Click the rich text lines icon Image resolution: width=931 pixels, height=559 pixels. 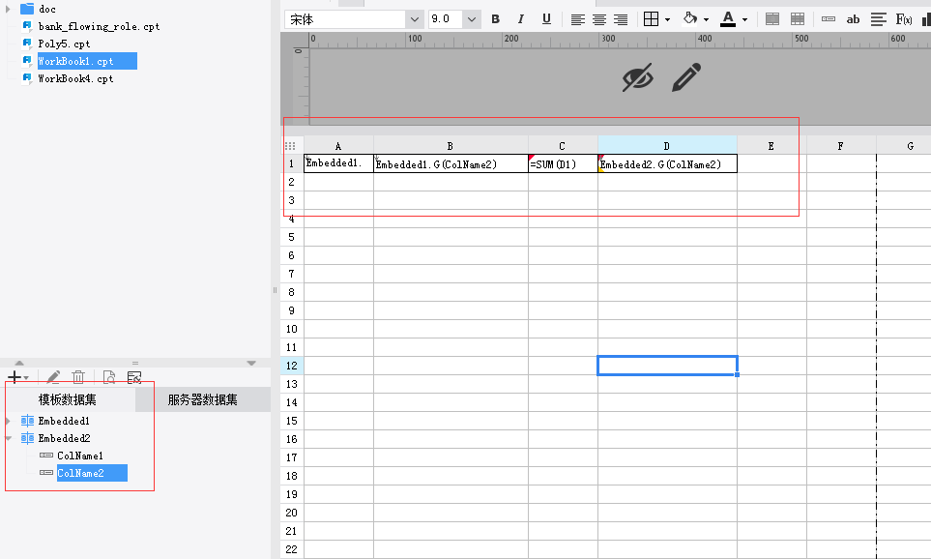pos(879,19)
